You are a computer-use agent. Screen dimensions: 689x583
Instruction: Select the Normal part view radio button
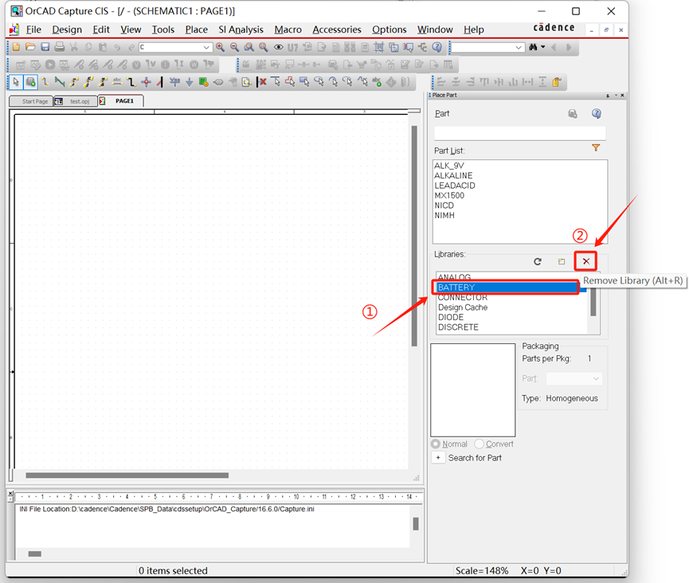click(x=437, y=444)
